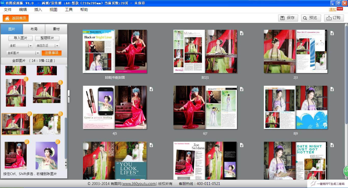Click the green circular badge at right edge
The image size is (348, 188).
coord(346,171)
